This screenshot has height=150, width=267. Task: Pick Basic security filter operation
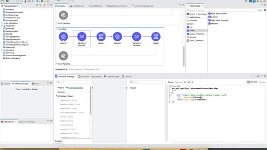point(218,14)
